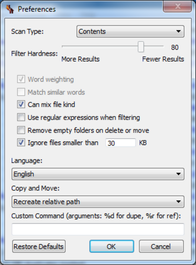This screenshot has height=265, width=196.
Task: Uncheck Ignore files smaller than checkbox
Action: point(21,142)
